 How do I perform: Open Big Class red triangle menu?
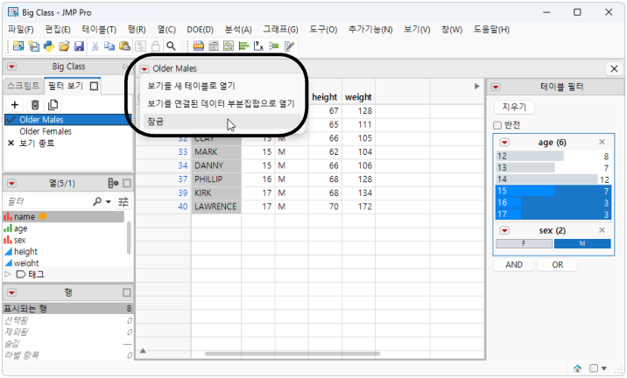(x=11, y=66)
